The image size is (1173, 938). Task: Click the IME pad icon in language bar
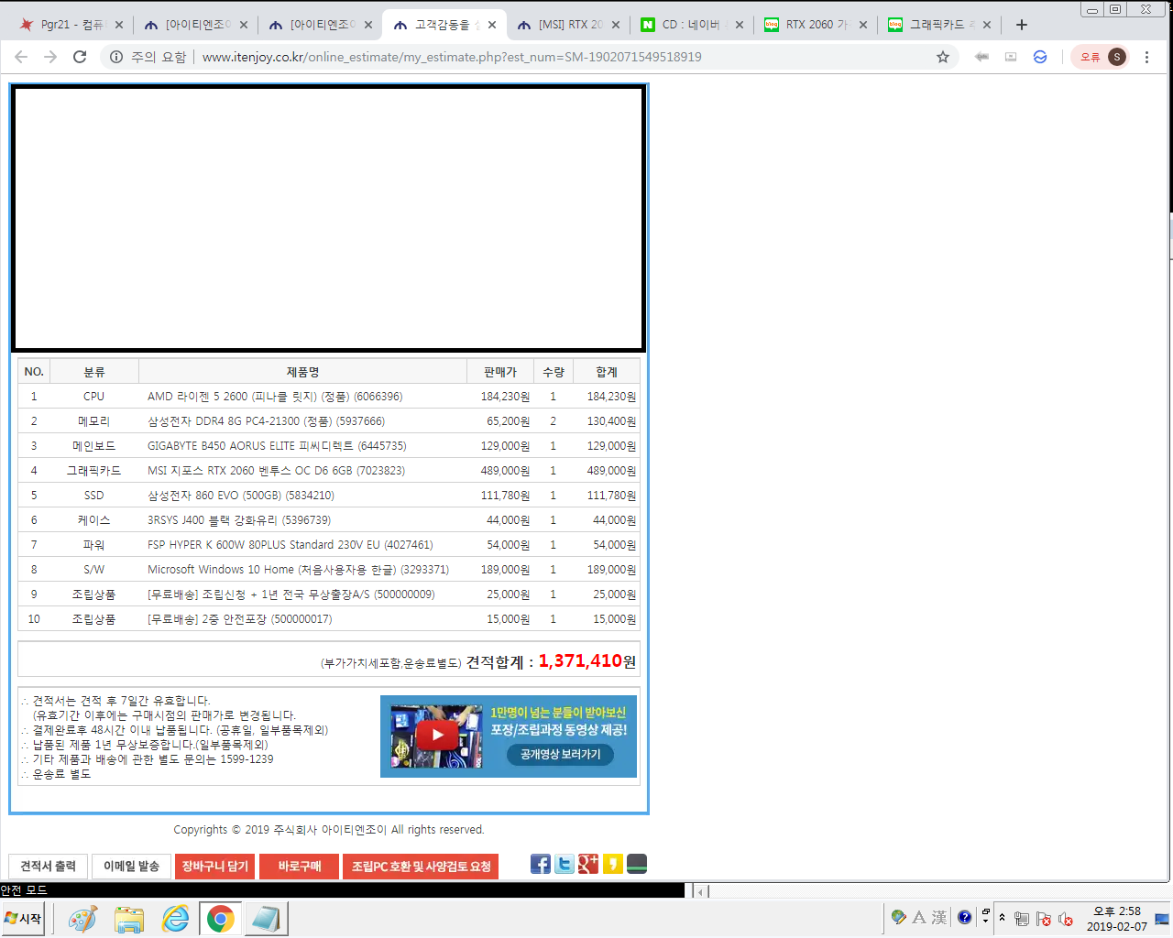[x=899, y=917]
